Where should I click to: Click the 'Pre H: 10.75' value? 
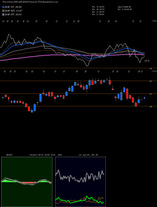(x=98, y=9)
